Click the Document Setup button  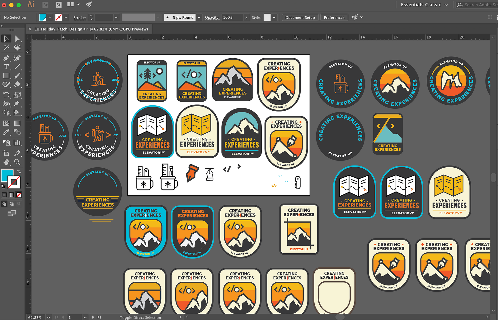(300, 17)
